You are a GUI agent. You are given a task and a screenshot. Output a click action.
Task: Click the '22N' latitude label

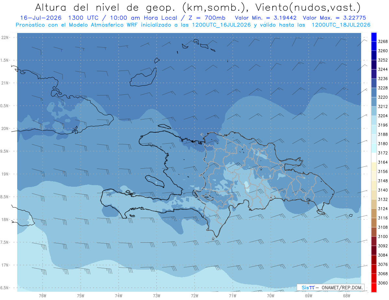[x=5, y=38]
